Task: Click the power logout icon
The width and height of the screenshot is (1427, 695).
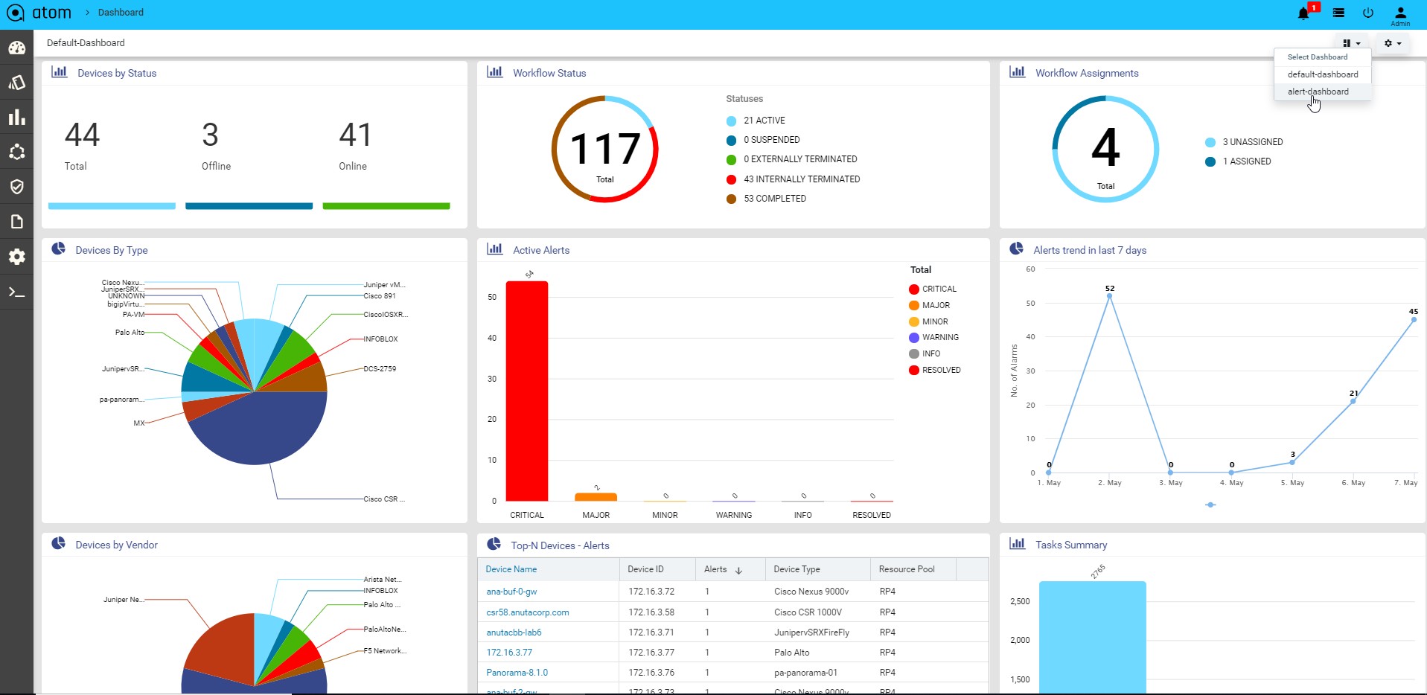Action: click(x=1368, y=13)
